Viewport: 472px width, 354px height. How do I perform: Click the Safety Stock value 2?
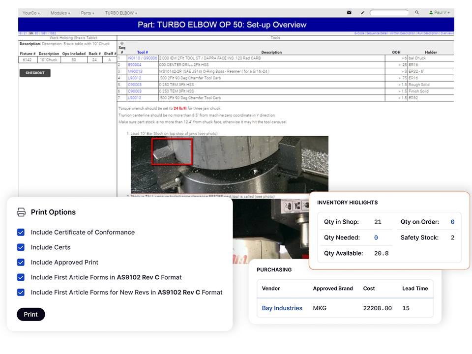pos(452,238)
